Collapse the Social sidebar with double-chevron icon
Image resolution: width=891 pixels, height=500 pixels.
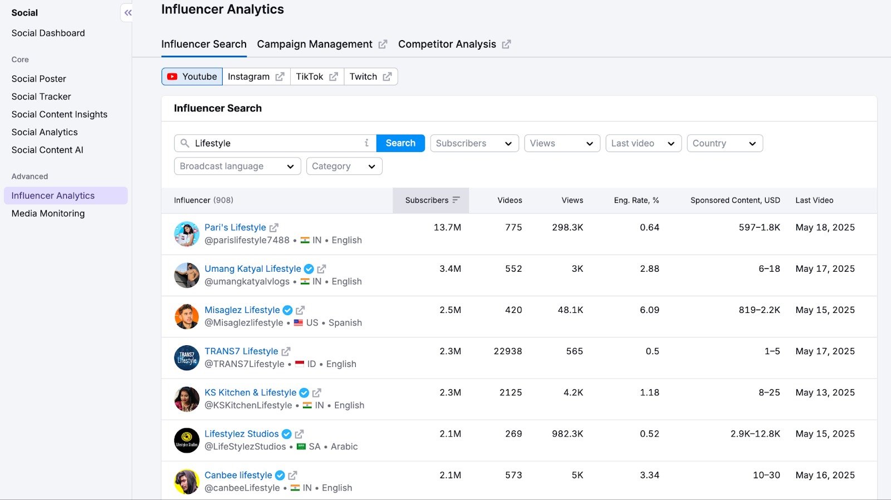click(128, 13)
